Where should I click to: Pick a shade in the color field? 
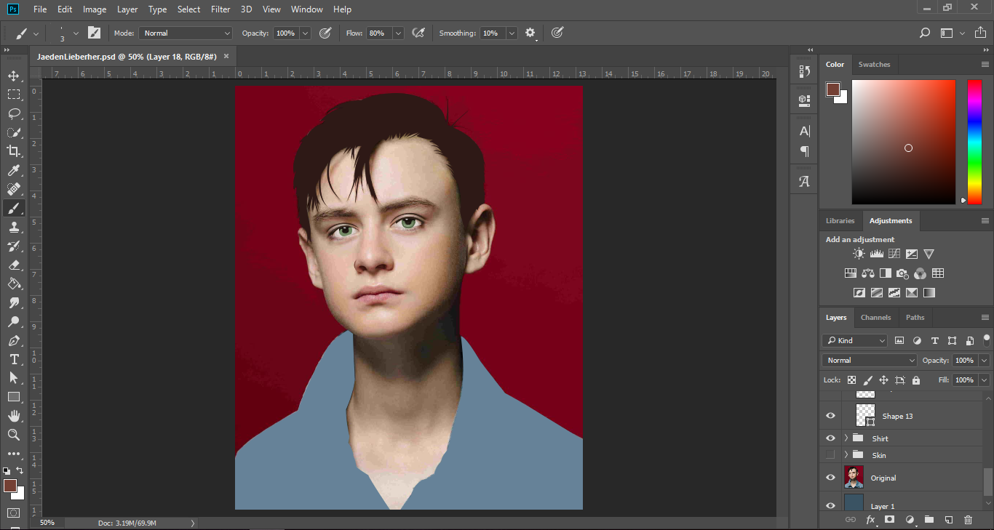click(x=903, y=142)
